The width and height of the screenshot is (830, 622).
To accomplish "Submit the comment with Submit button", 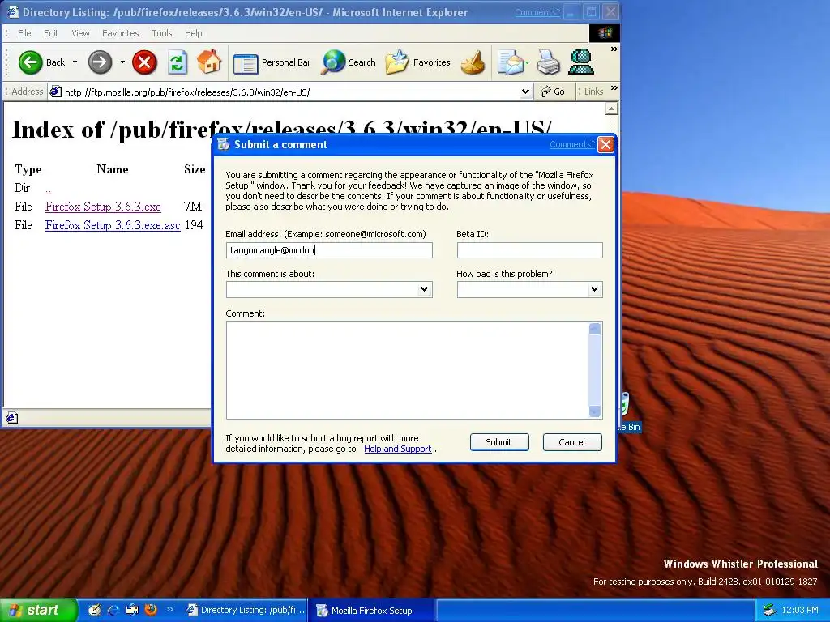I will 499,442.
